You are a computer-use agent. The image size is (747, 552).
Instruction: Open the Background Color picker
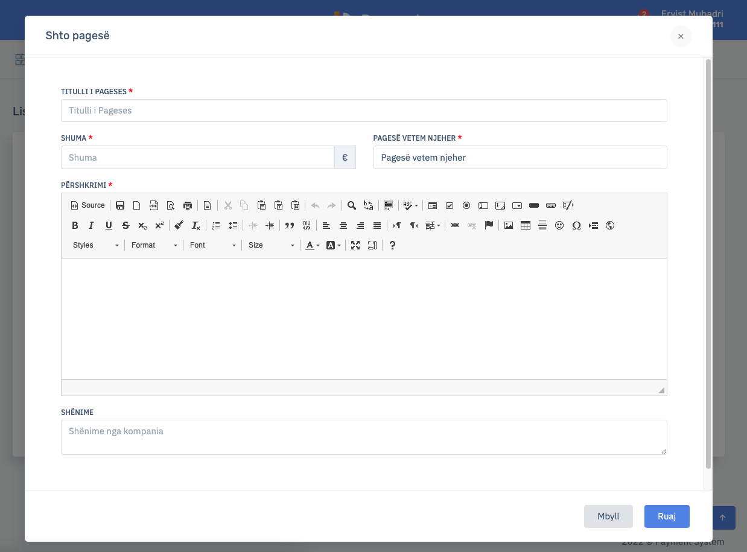point(333,245)
